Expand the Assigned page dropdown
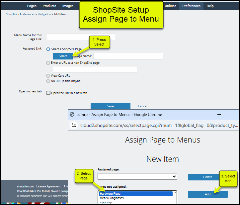 click(x=137, y=176)
